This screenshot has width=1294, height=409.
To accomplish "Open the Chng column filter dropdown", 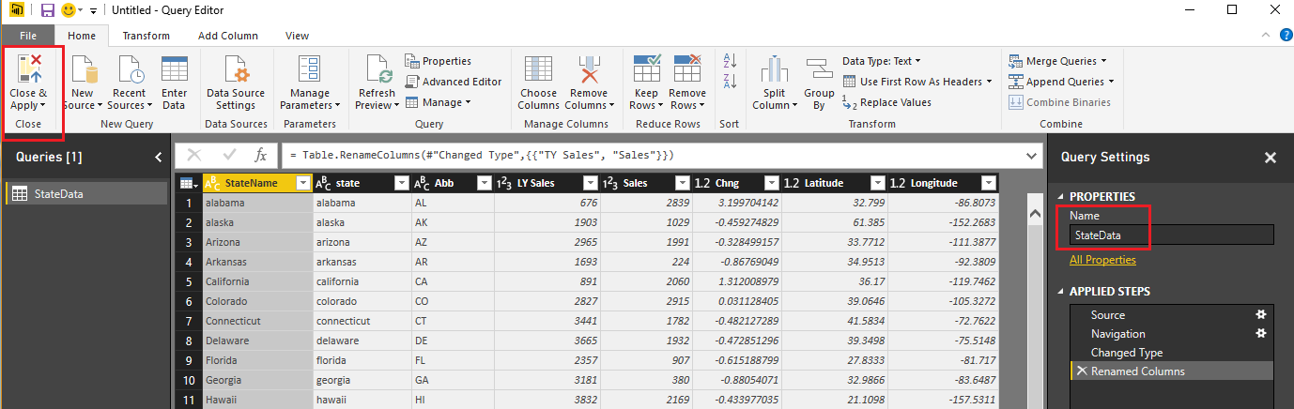I will tap(771, 183).
